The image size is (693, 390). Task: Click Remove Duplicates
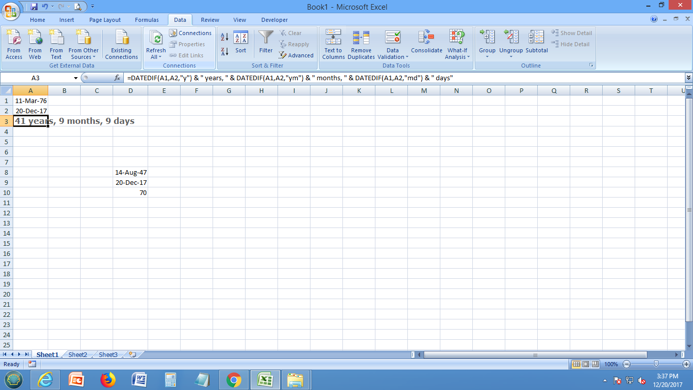coord(361,44)
